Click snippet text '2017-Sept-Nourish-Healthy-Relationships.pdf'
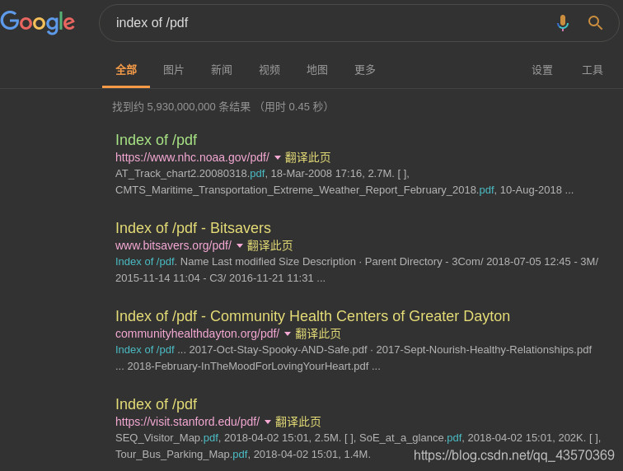 coord(484,350)
